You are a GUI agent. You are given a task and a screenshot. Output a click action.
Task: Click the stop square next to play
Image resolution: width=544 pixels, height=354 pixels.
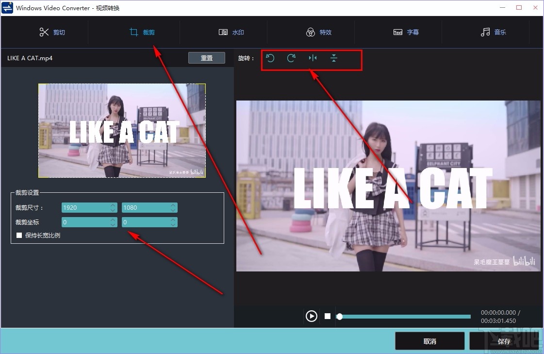(328, 316)
